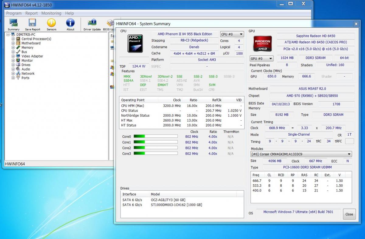The height and width of the screenshot is (239, 365).
Task: Click the 666.7 frequency timing row
Action: tap(301, 181)
